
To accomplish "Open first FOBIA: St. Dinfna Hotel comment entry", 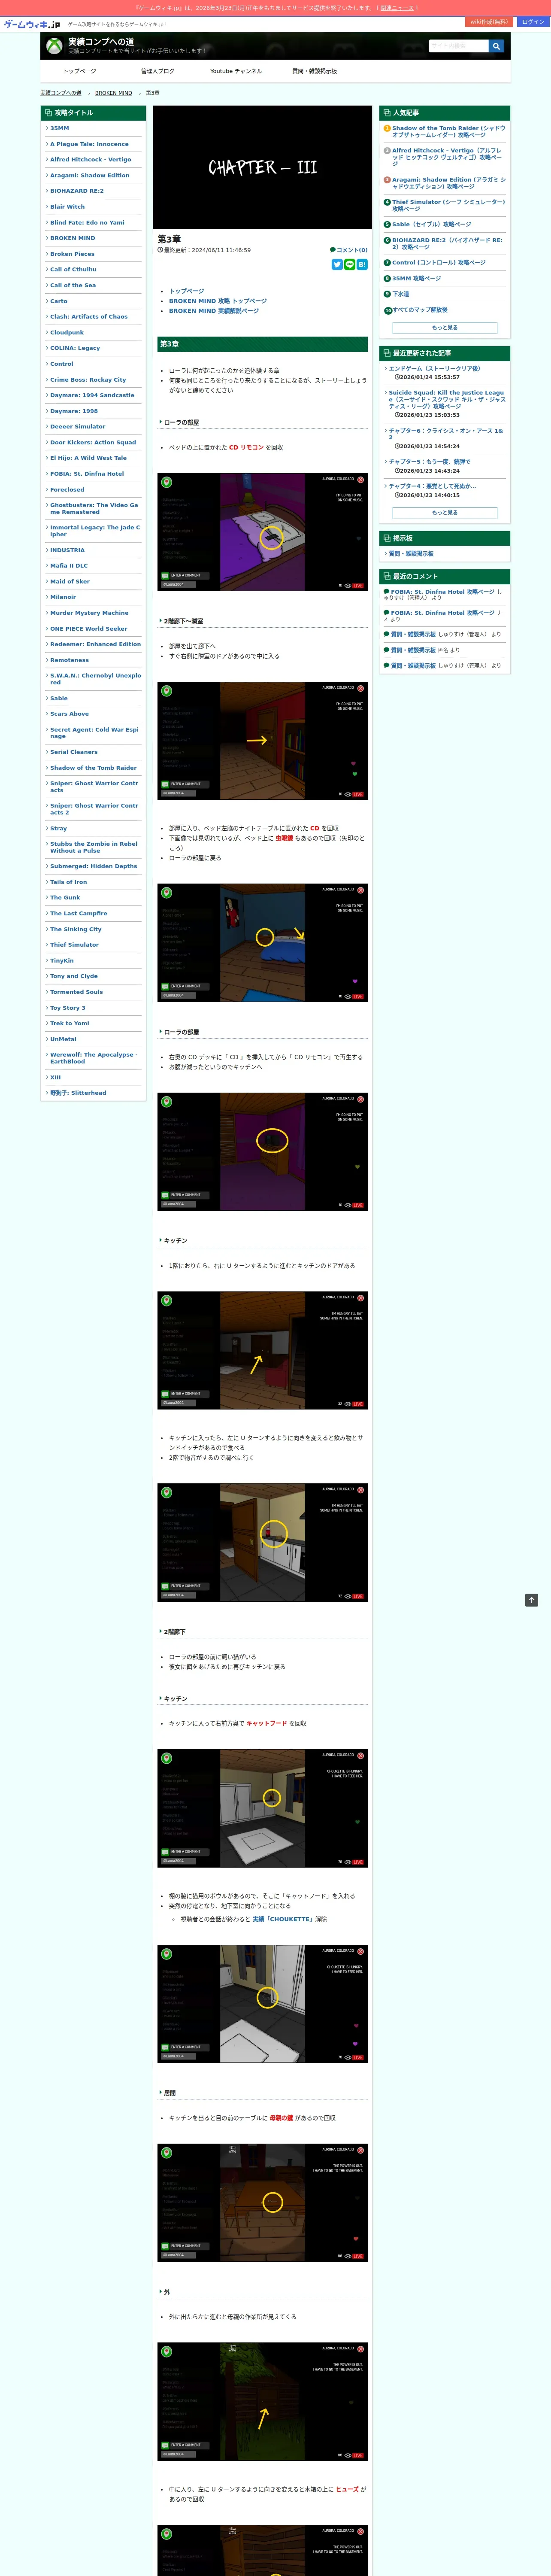I will [442, 592].
